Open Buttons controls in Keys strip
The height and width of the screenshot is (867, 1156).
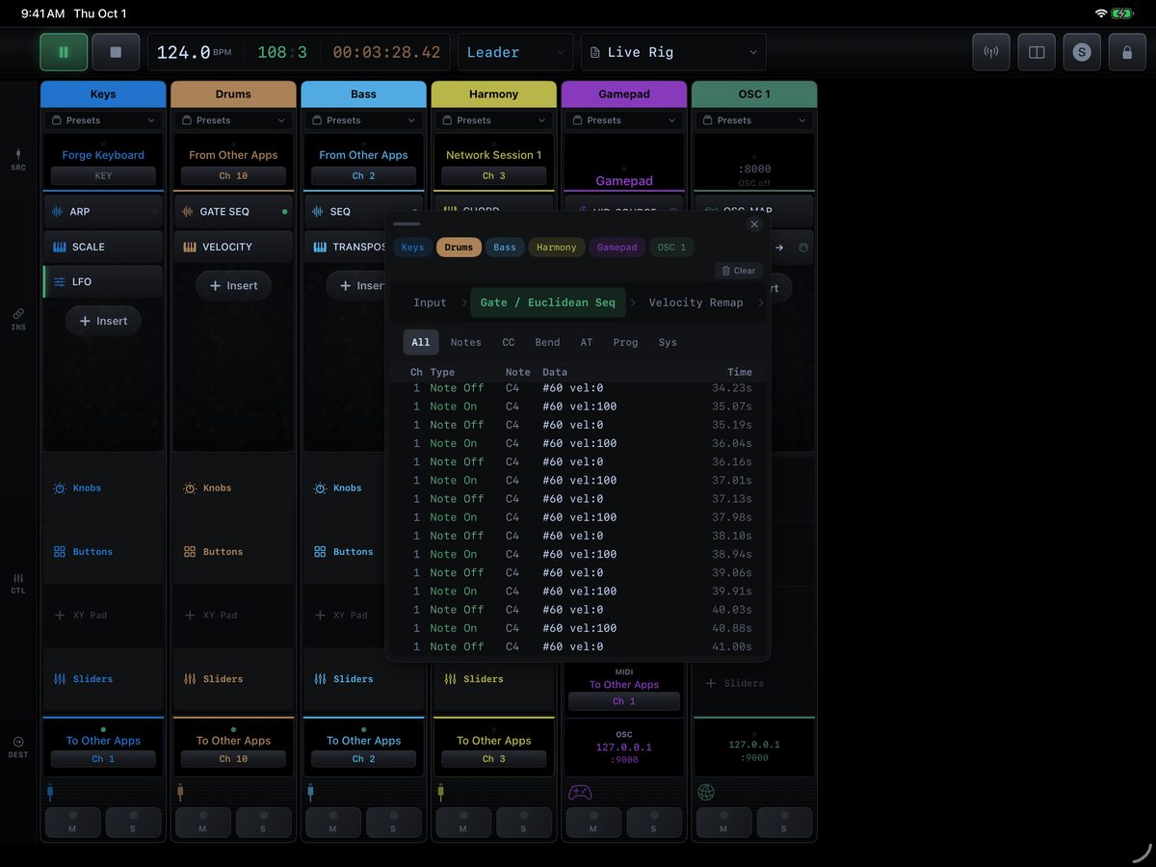pos(103,552)
